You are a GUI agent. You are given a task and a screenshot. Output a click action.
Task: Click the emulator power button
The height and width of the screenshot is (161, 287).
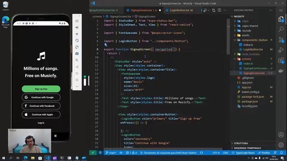[x=77, y=21]
